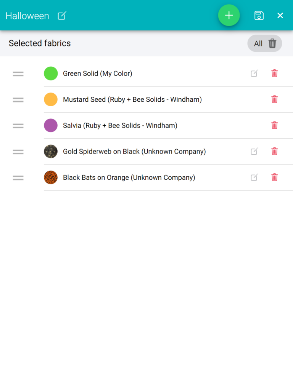Edit the Black Bats on Orange fabric
The image size is (293, 390).
(x=254, y=177)
